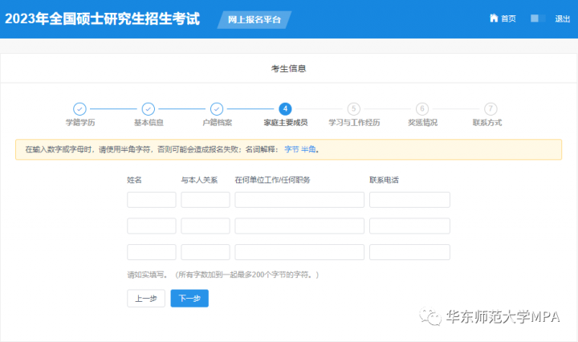Click the checkmark circle for step 户籍档案
Screen dimensions: 578x342
(217, 109)
